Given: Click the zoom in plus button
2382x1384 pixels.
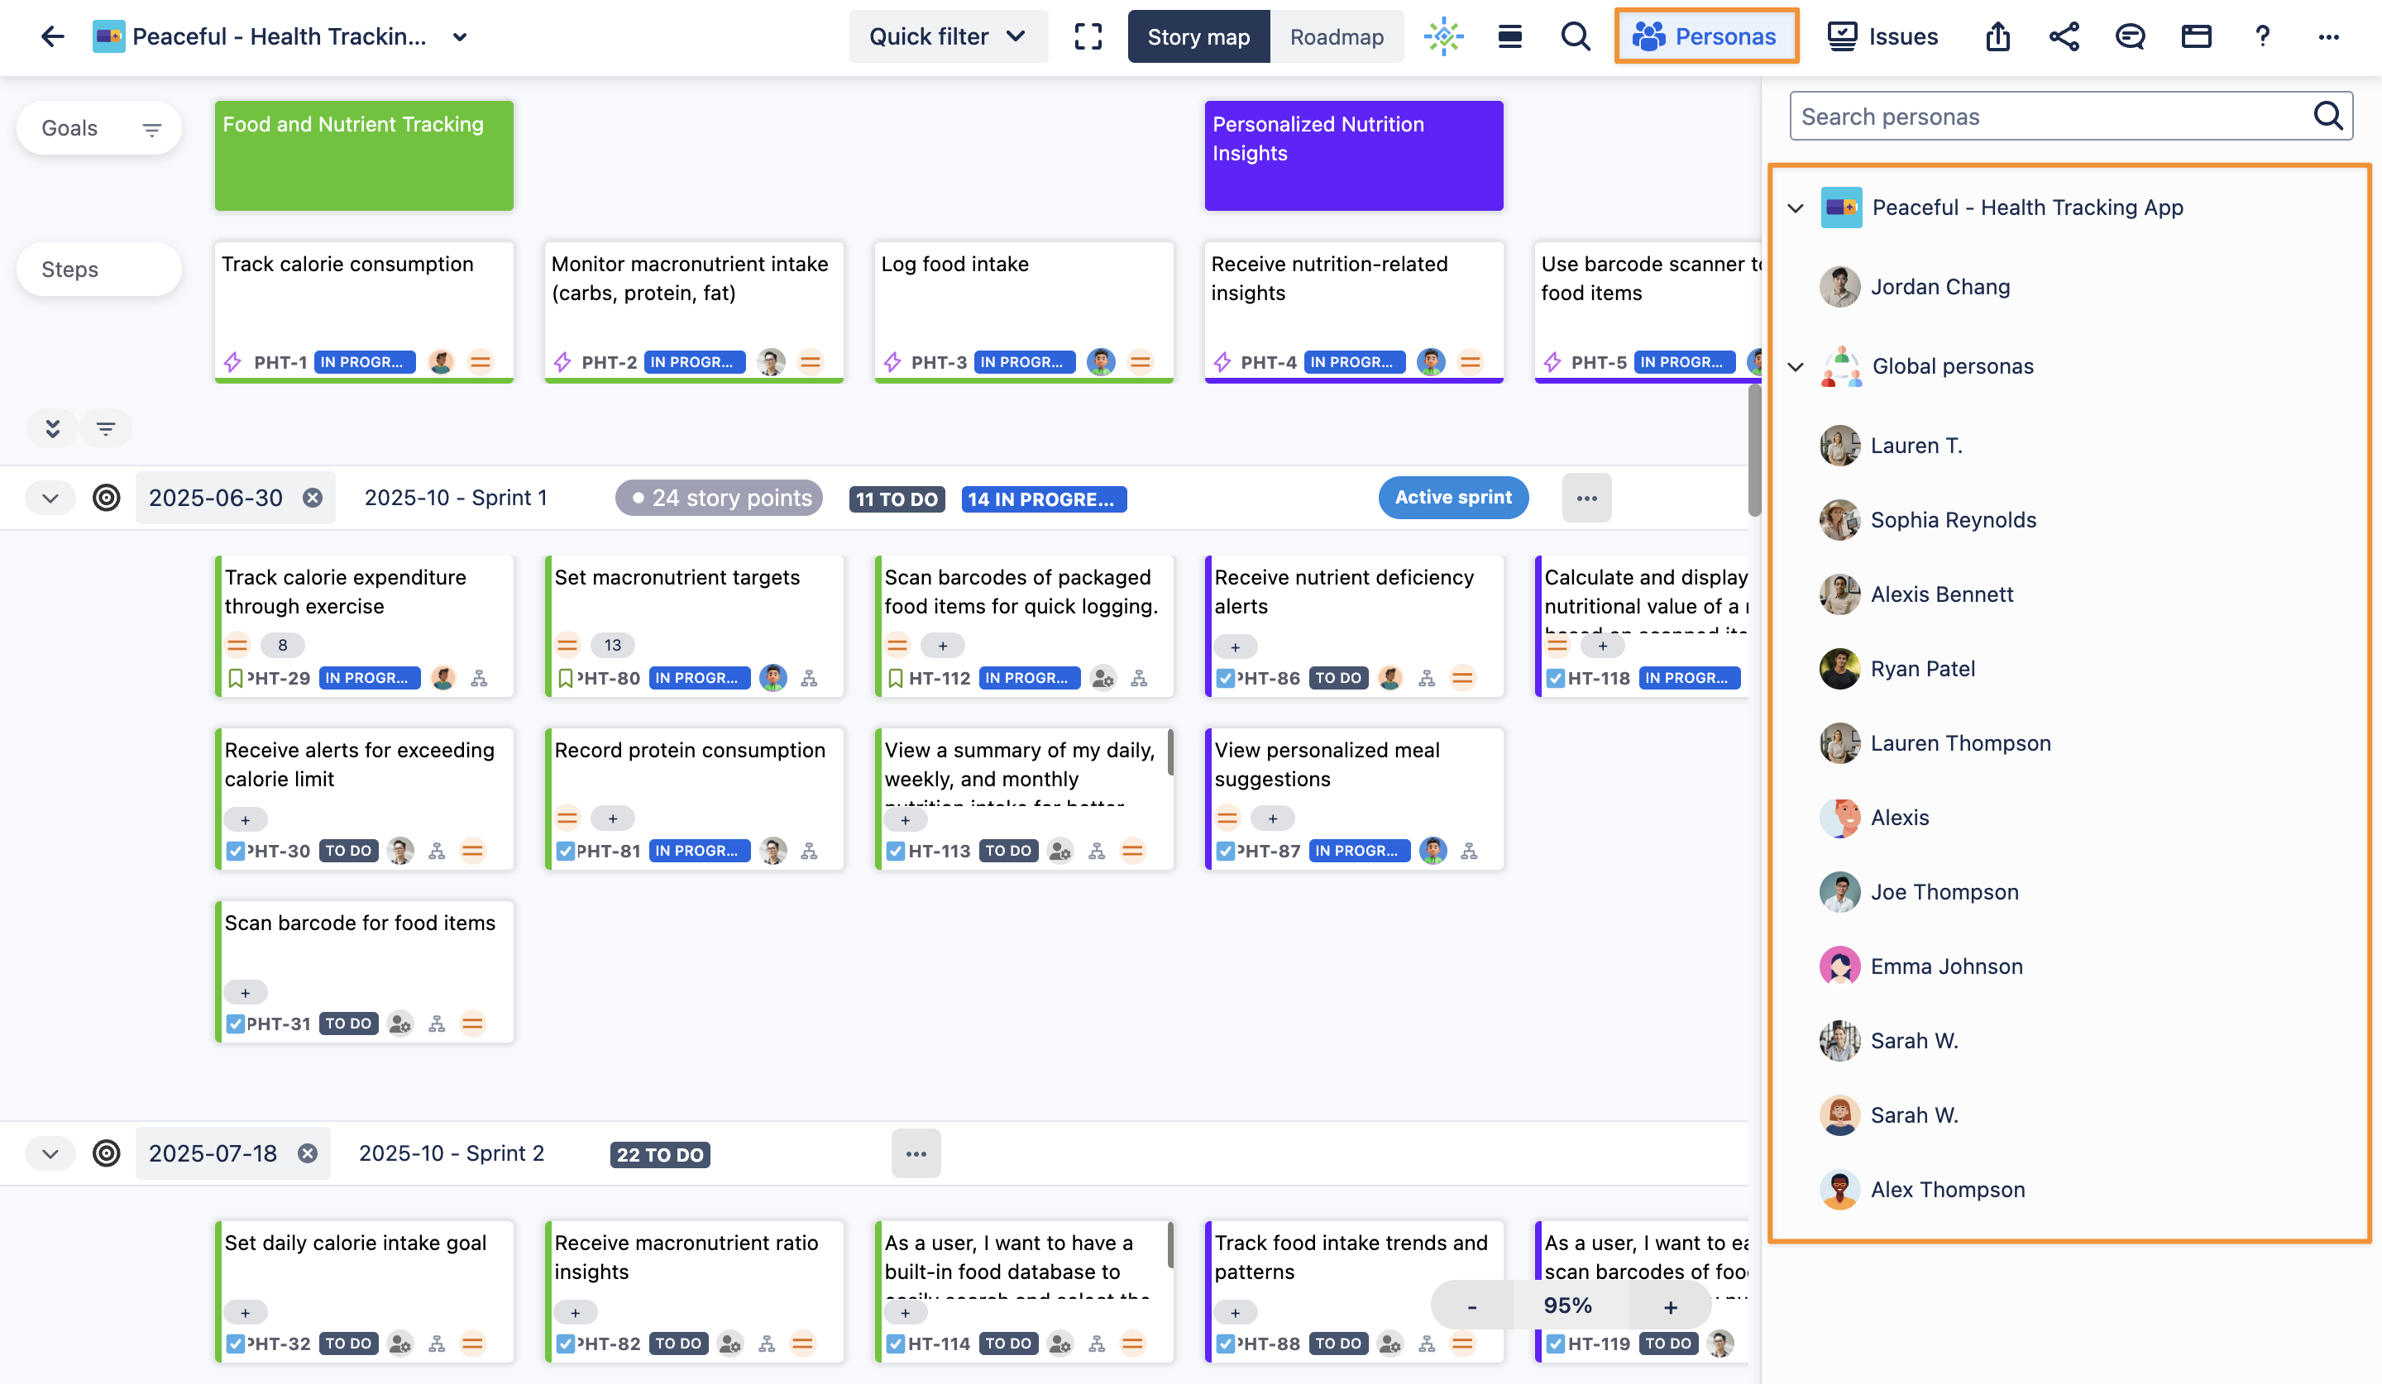Looking at the screenshot, I should pyautogui.click(x=1670, y=1306).
